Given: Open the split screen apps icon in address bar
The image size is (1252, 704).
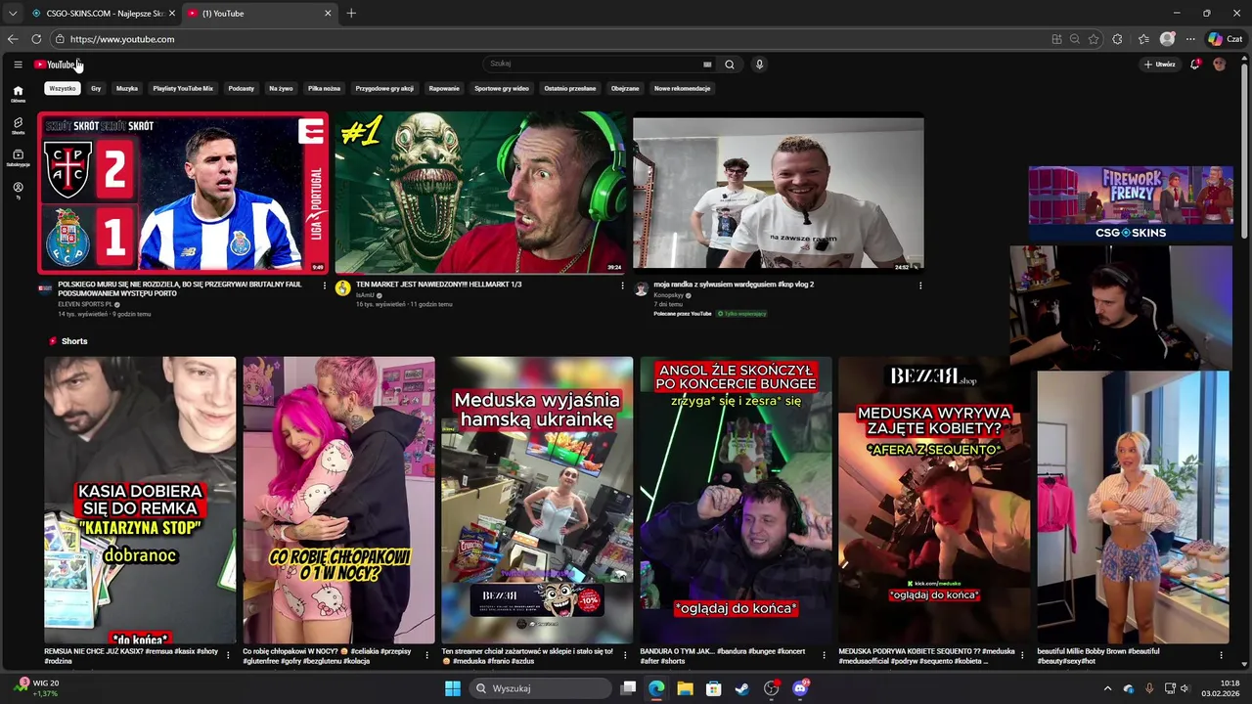Looking at the screenshot, I should 1056,39.
